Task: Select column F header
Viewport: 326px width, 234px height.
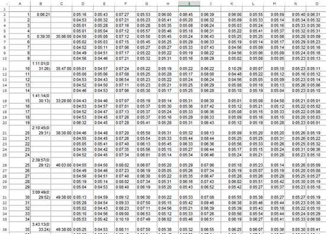Action: pyautogui.click(x=126, y=4)
